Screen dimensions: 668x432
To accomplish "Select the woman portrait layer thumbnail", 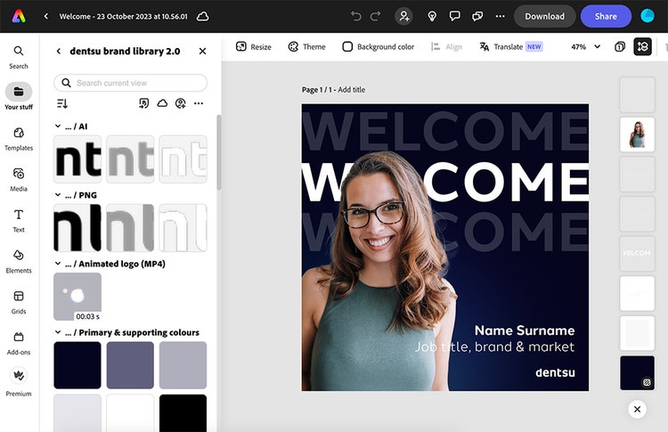I will pyautogui.click(x=637, y=134).
